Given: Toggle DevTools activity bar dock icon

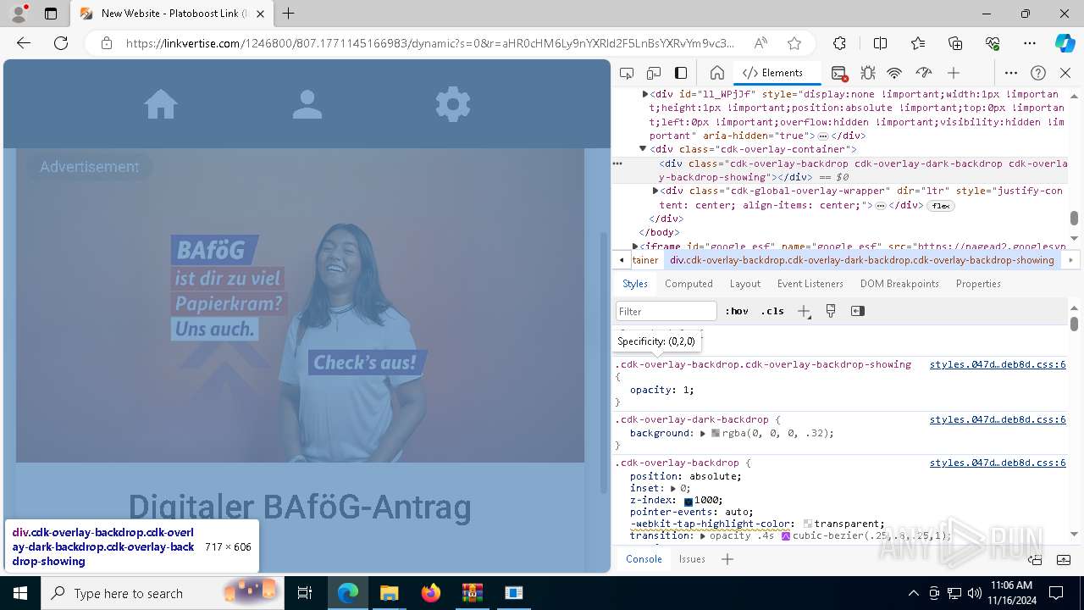Looking at the screenshot, I should coord(681,73).
